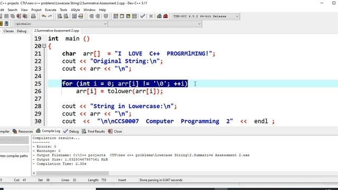This screenshot has height=190, width=338.
Task: Click the Stop Execution X icon
Action: click(x=151, y=16)
